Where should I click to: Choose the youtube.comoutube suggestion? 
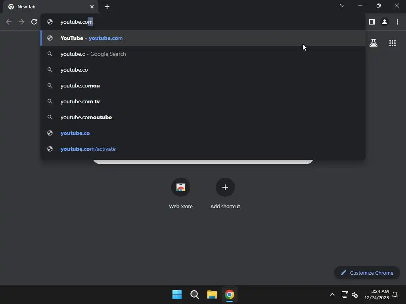203,117
